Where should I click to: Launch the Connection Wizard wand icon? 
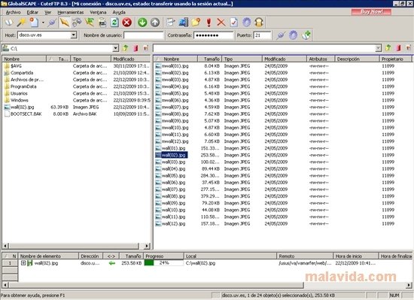click(21, 23)
